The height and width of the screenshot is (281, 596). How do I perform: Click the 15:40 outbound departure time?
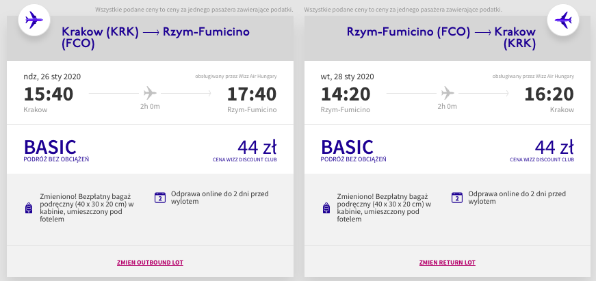pos(48,94)
